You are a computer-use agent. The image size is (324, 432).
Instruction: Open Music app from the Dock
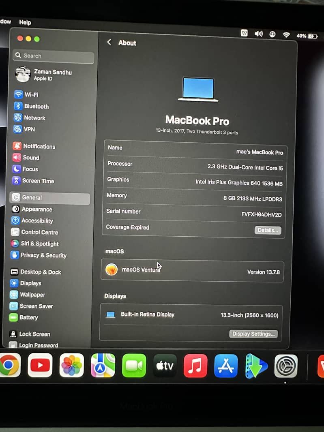(195, 366)
